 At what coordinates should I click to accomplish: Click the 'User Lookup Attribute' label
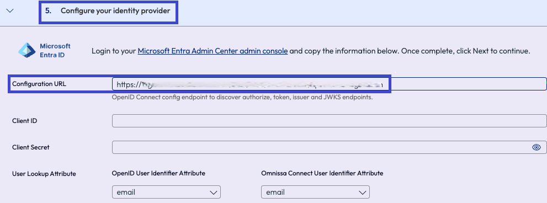(44, 174)
